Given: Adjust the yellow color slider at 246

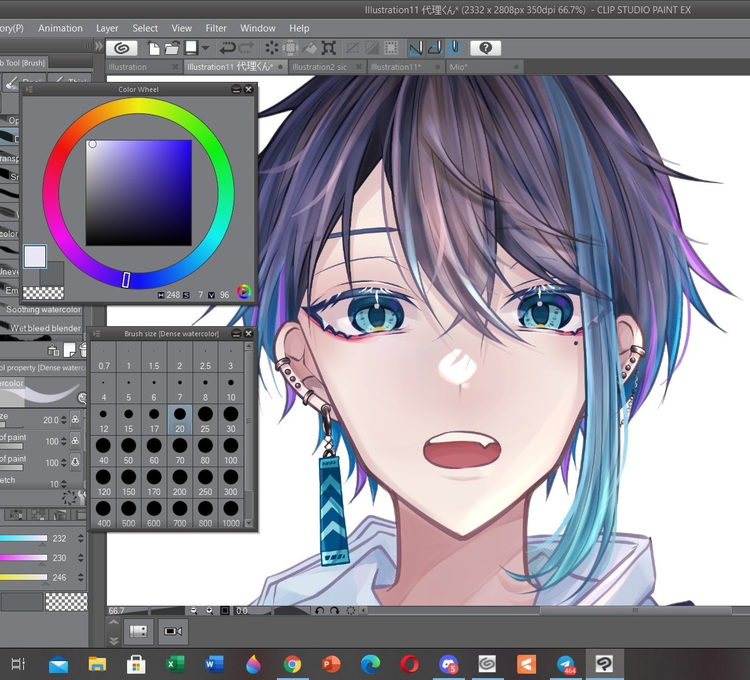Looking at the screenshot, I should coord(24,577).
